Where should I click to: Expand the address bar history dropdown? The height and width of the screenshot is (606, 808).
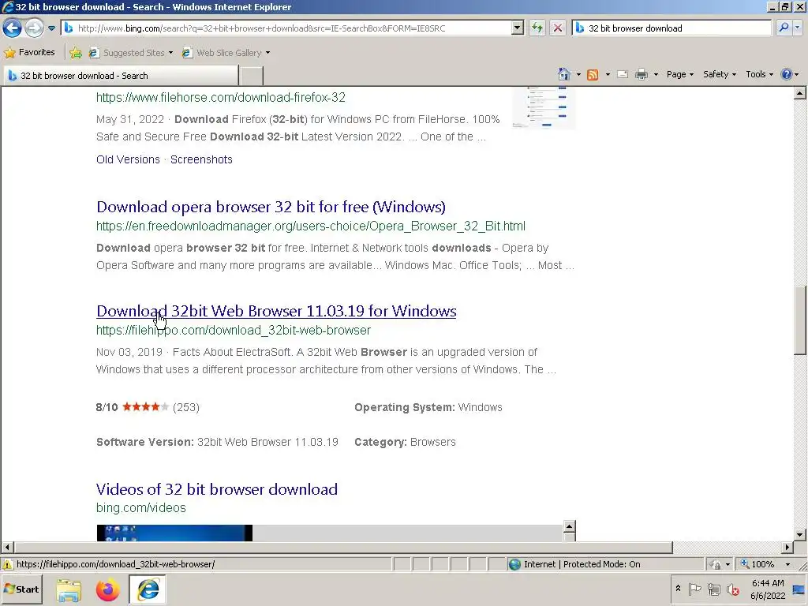pos(518,28)
